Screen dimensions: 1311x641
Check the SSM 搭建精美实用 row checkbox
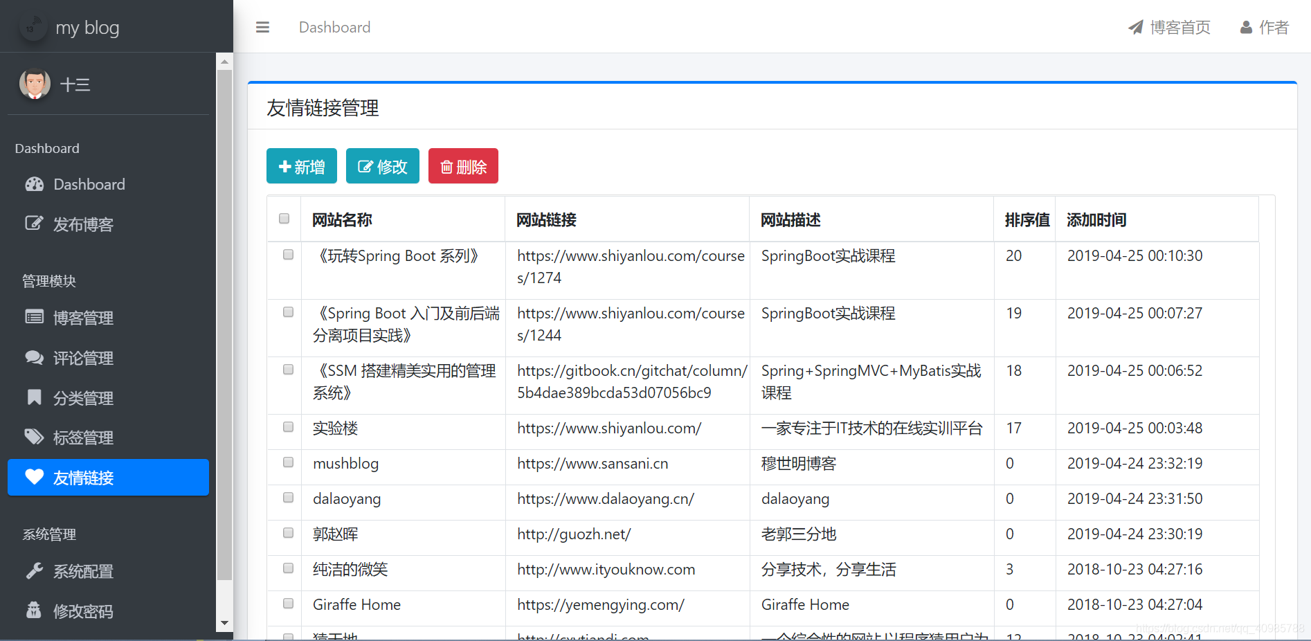click(288, 370)
